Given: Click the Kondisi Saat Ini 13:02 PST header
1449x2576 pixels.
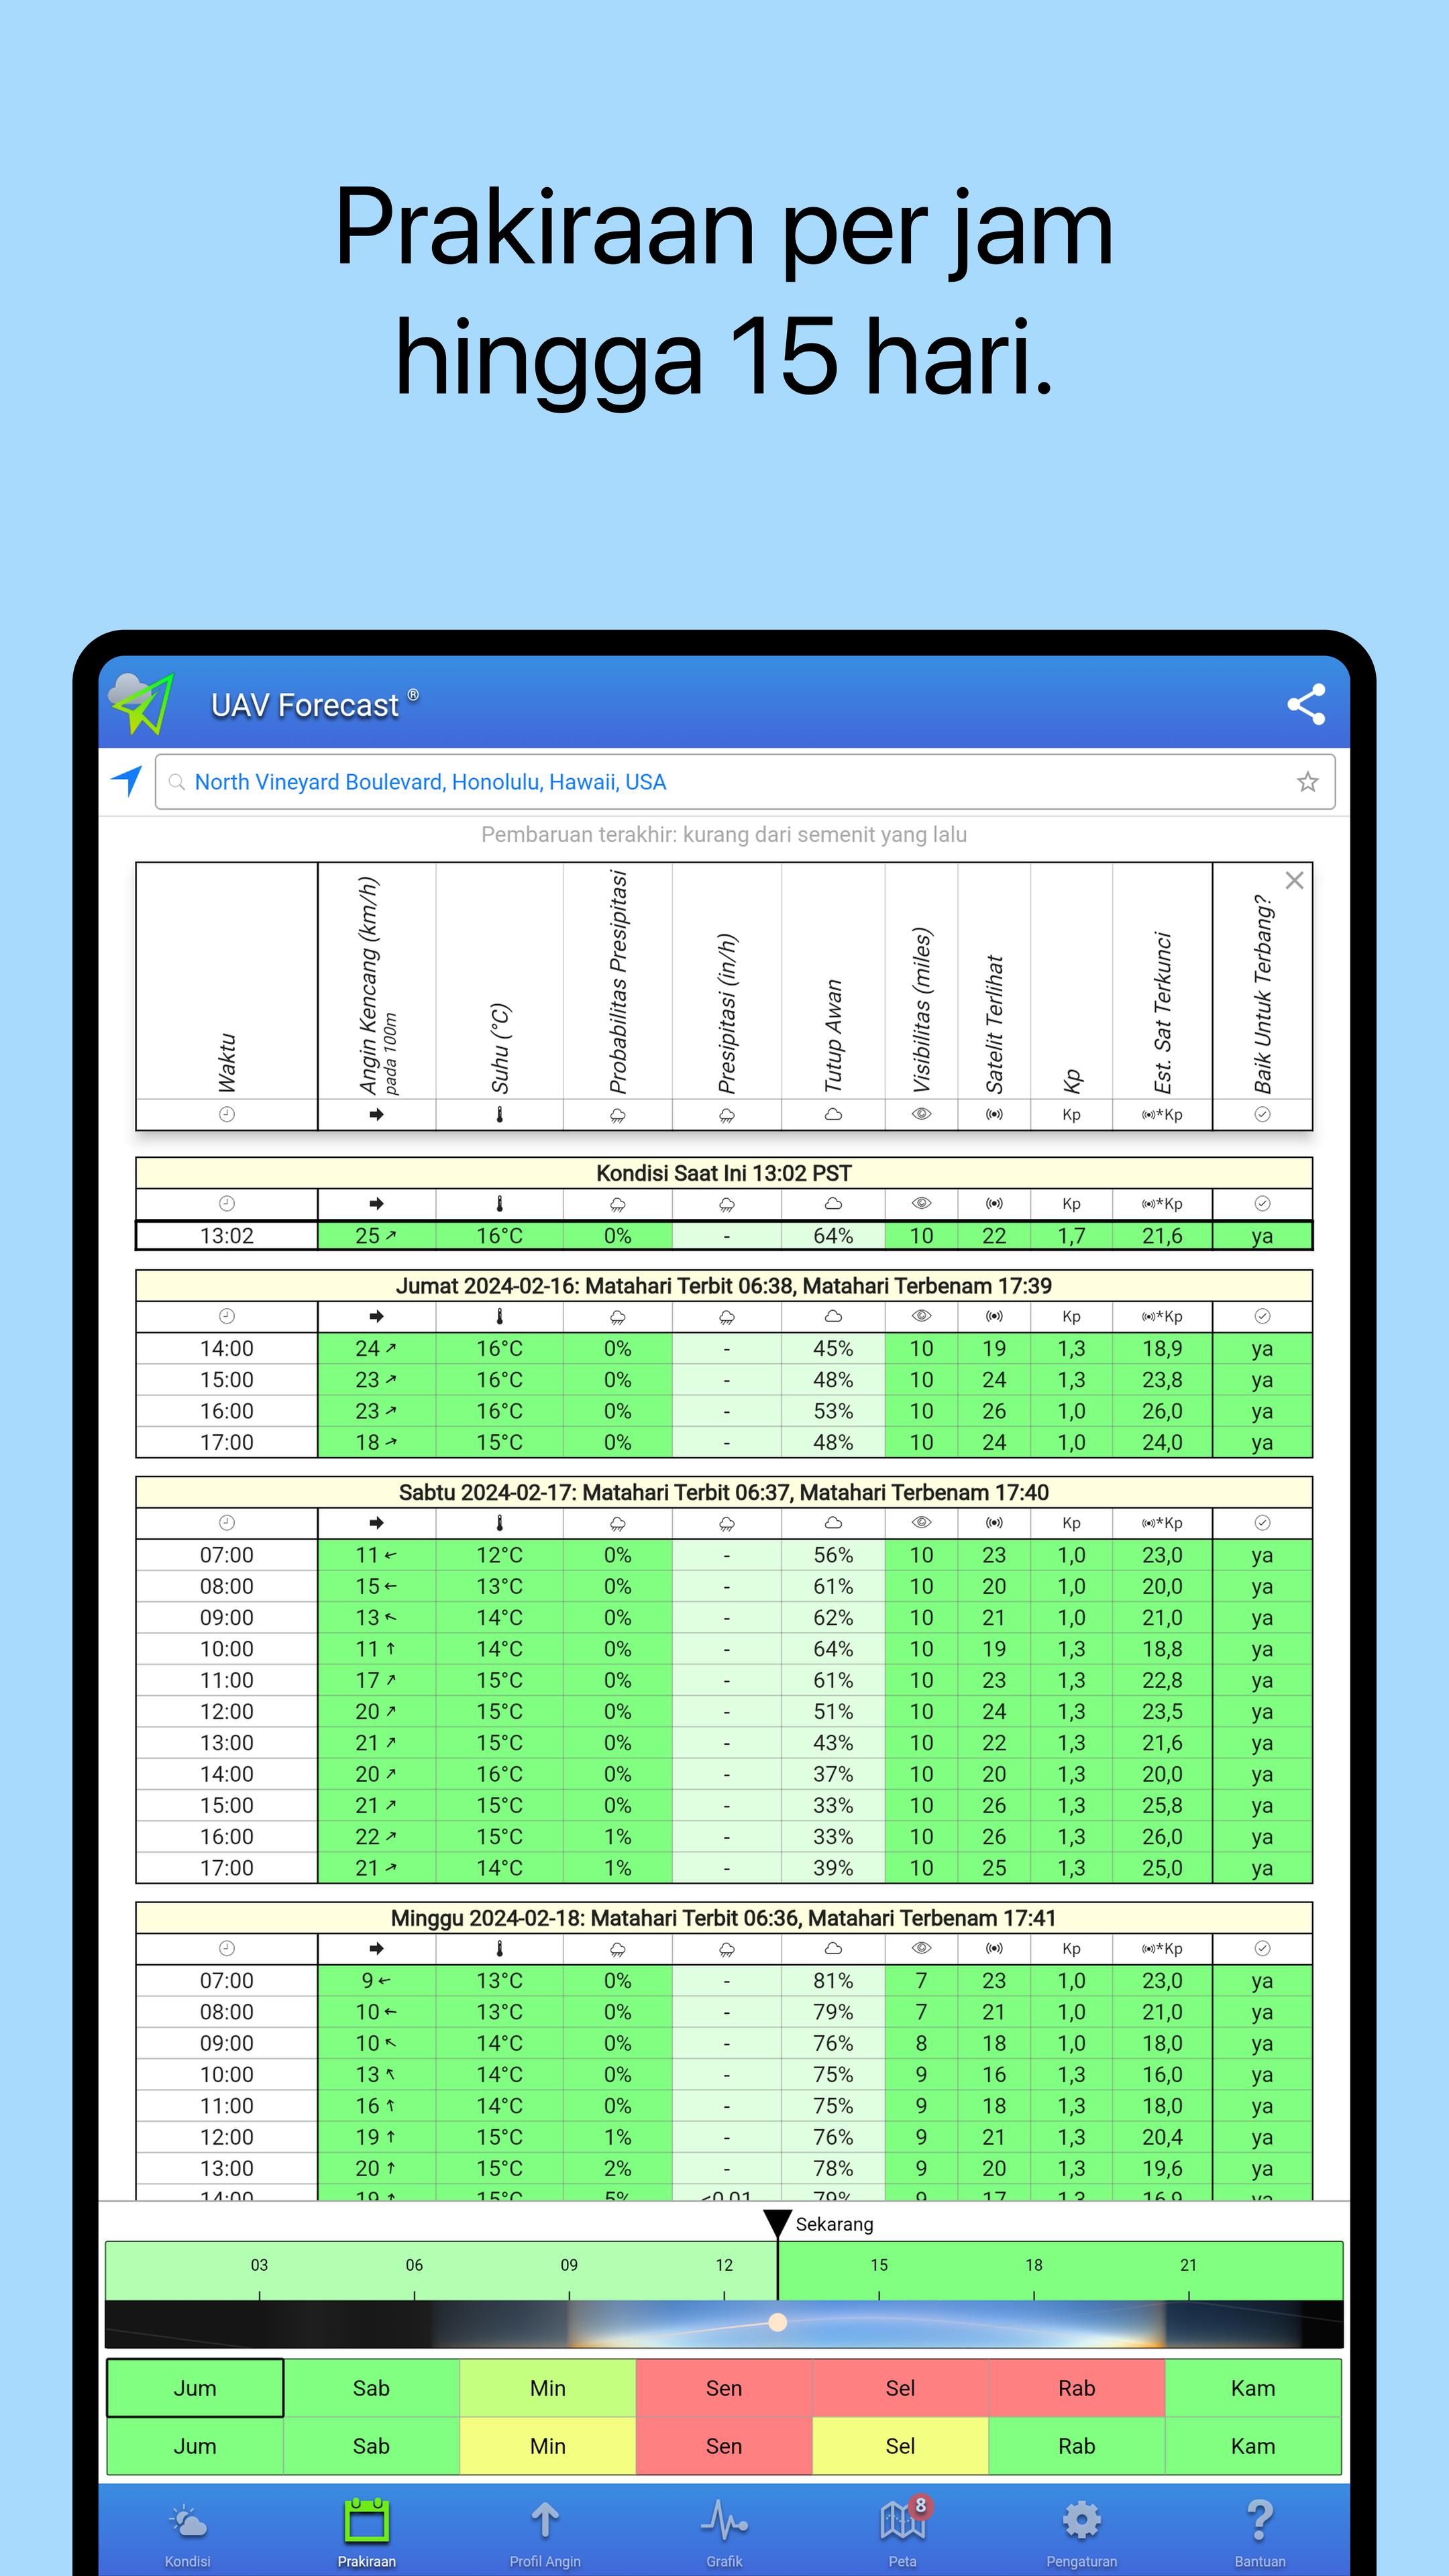Looking at the screenshot, I should click(x=724, y=1173).
